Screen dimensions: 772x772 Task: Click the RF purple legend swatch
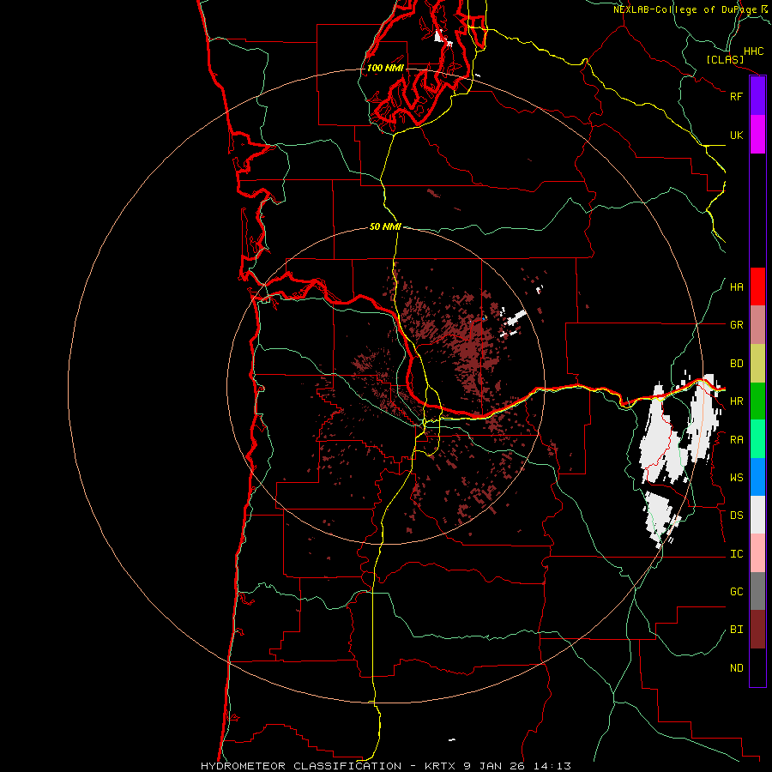click(x=757, y=96)
